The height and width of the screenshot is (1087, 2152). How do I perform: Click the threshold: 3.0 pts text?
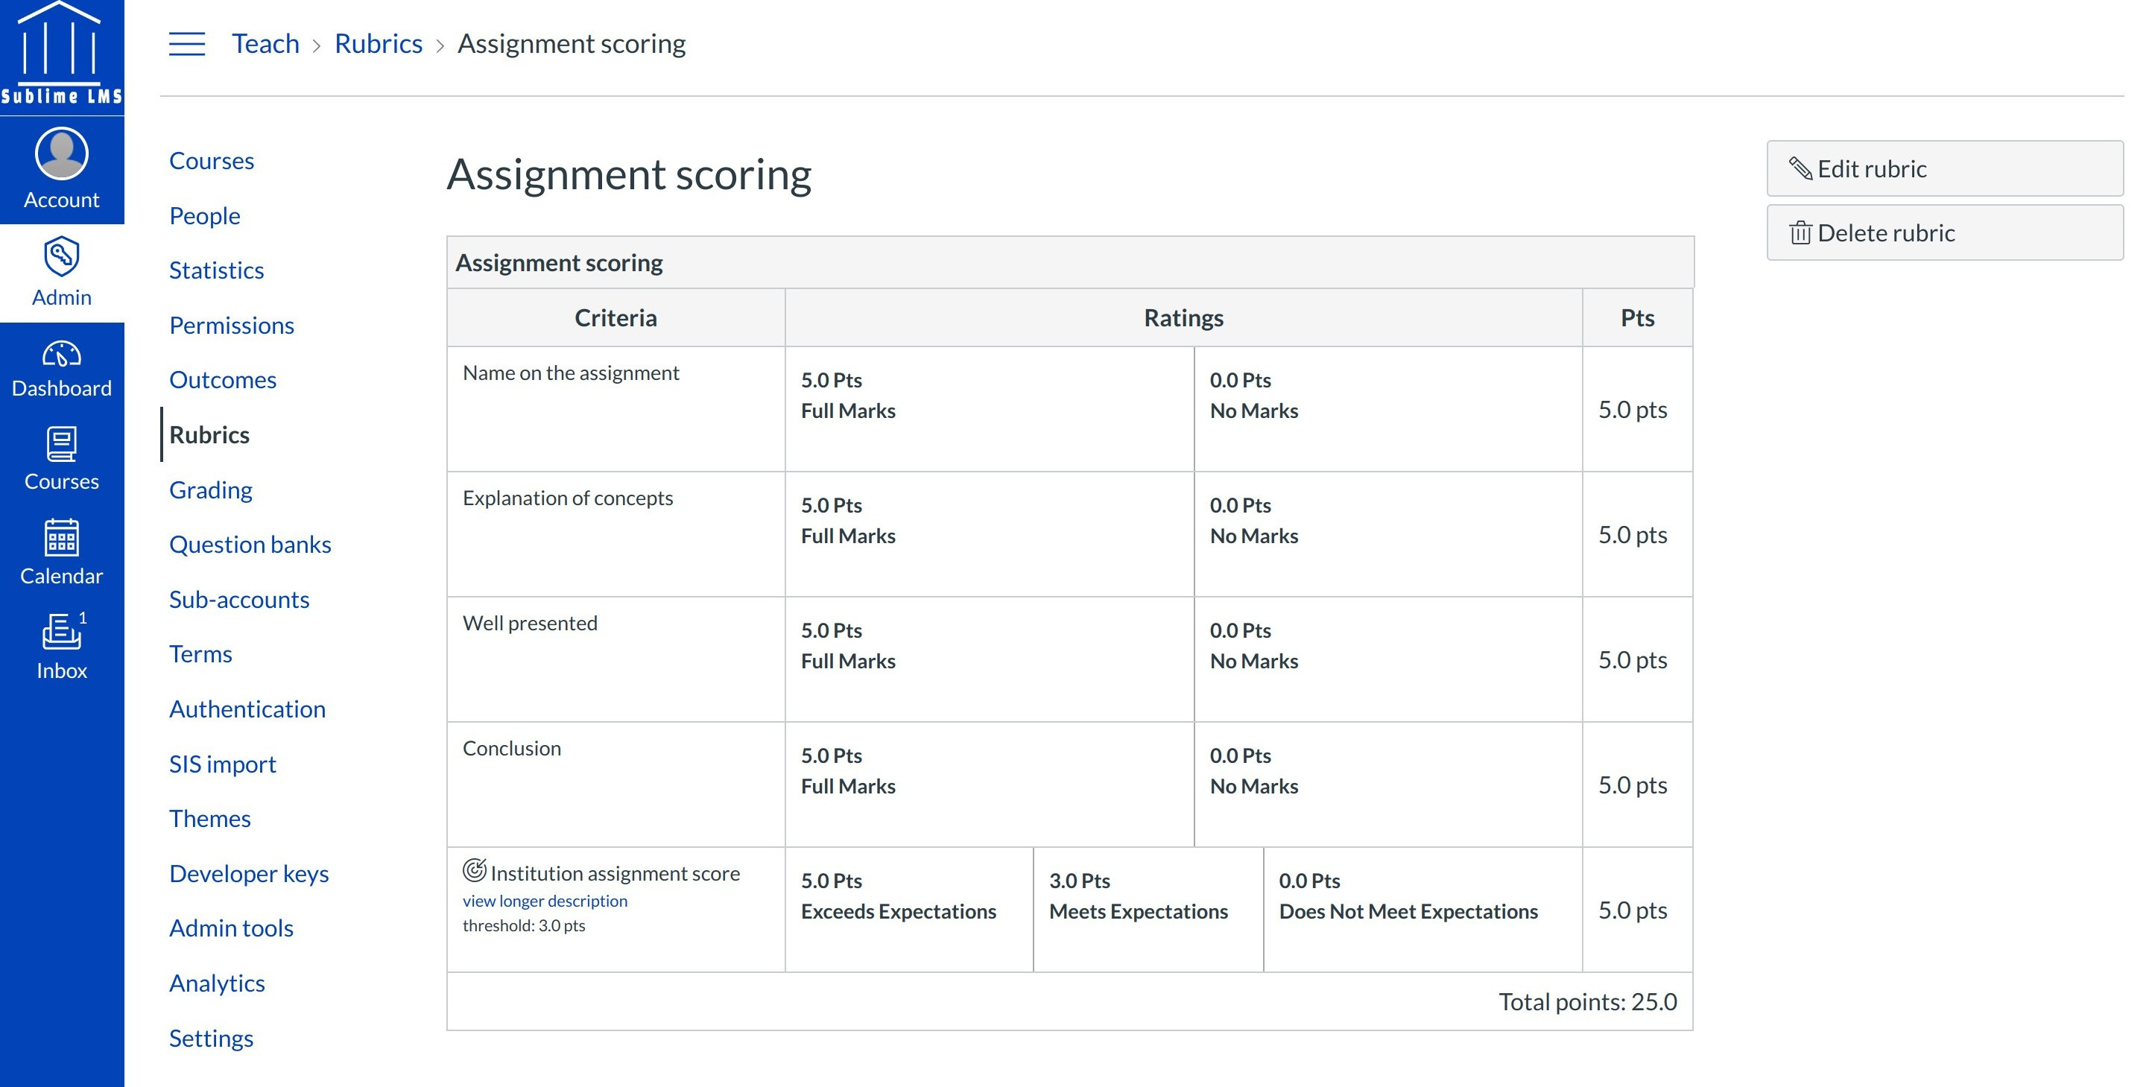pos(524,925)
